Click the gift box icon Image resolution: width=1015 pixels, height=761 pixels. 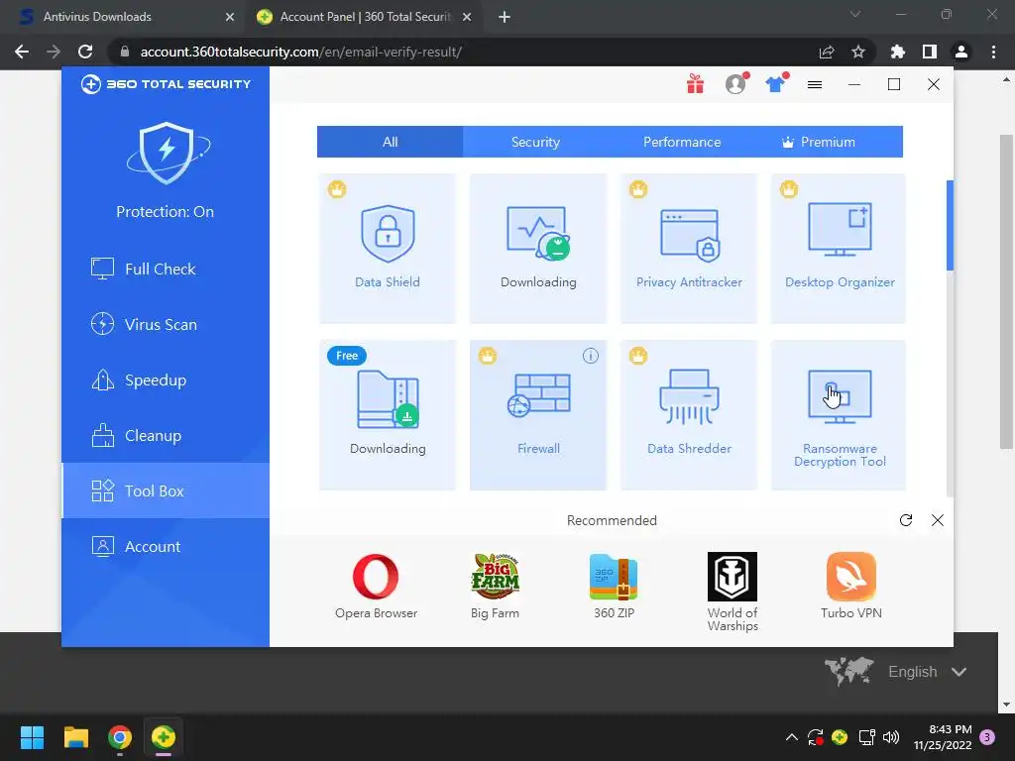click(x=695, y=84)
